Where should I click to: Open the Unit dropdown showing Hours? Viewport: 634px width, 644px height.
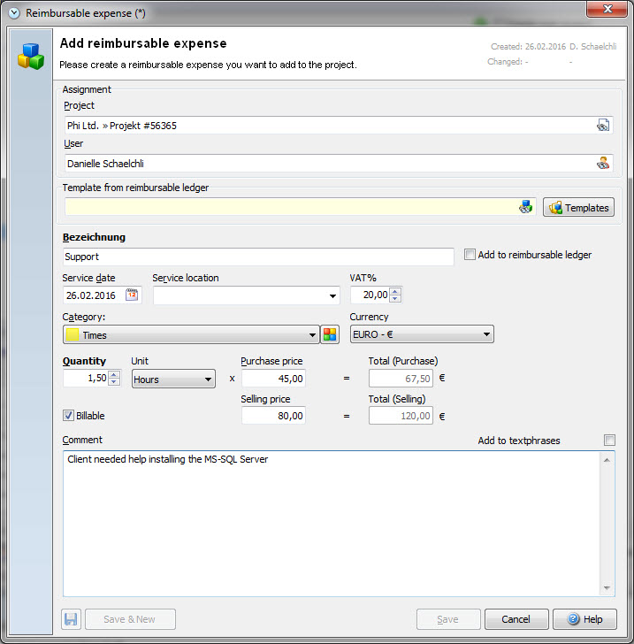point(208,379)
